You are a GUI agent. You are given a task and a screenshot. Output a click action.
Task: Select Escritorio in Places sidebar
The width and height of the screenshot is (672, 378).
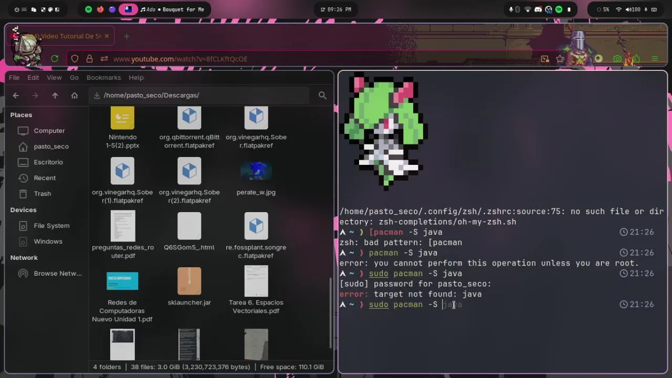click(49, 162)
